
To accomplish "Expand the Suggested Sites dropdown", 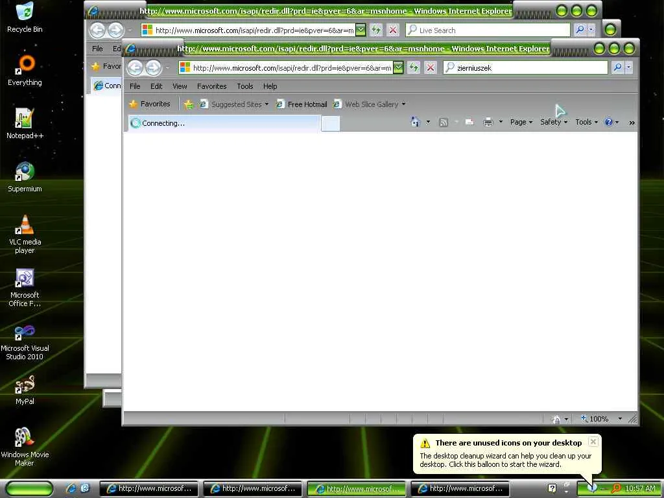I will (267, 104).
